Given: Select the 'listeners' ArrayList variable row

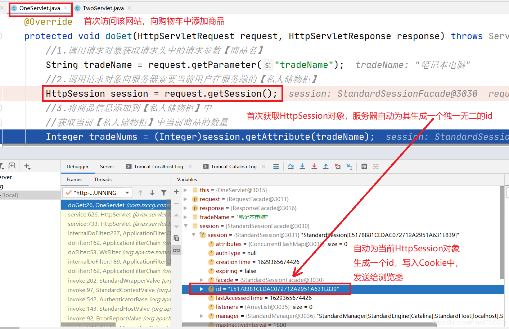Looking at the screenshot, I should [341, 307].
